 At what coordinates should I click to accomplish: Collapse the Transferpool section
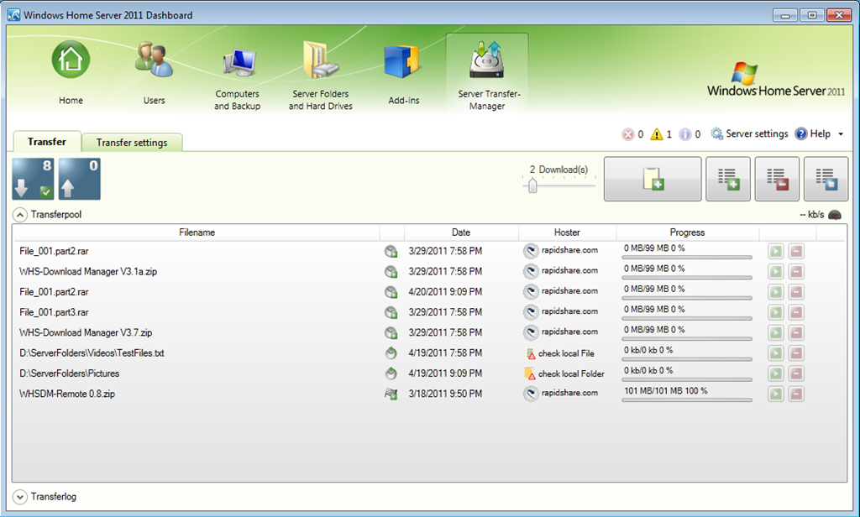click(x=20, y=215)
